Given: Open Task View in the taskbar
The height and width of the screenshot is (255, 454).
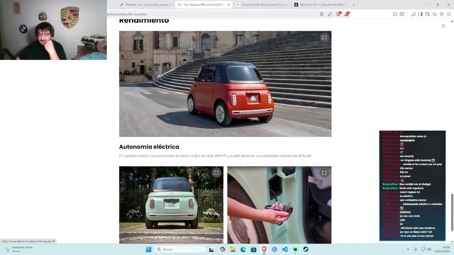Looking at the screenshot, I should pos(211,249).
